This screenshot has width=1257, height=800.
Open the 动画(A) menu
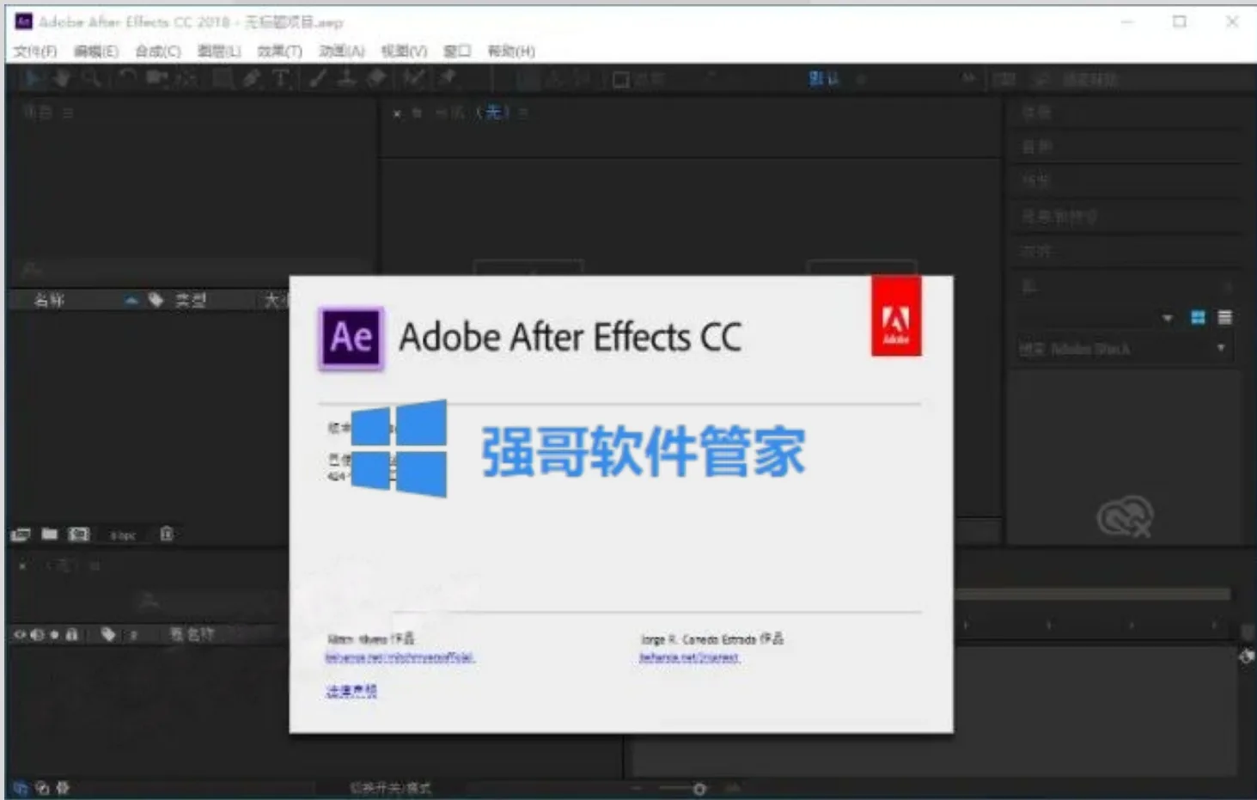(342, 51)
